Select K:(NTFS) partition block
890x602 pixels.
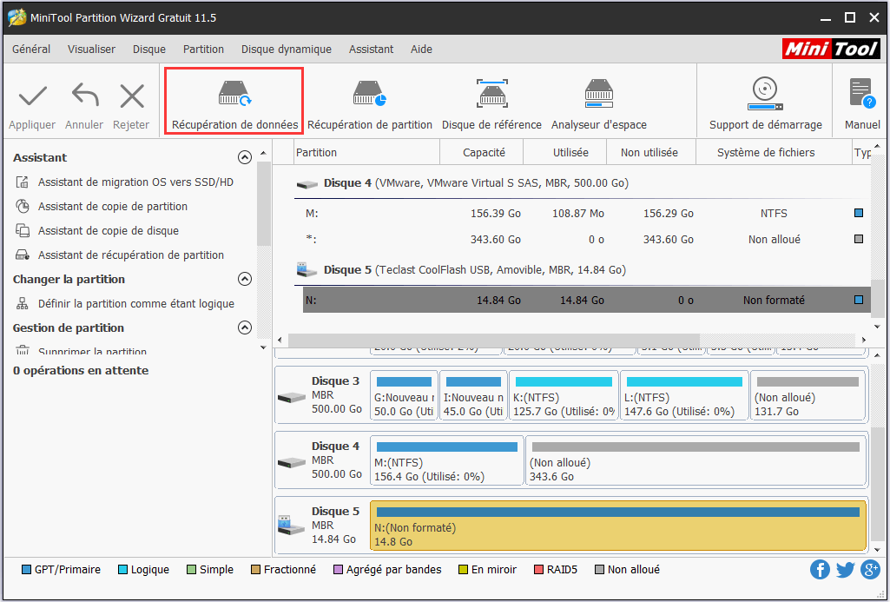pyautogui.click(x=564, y=396)
